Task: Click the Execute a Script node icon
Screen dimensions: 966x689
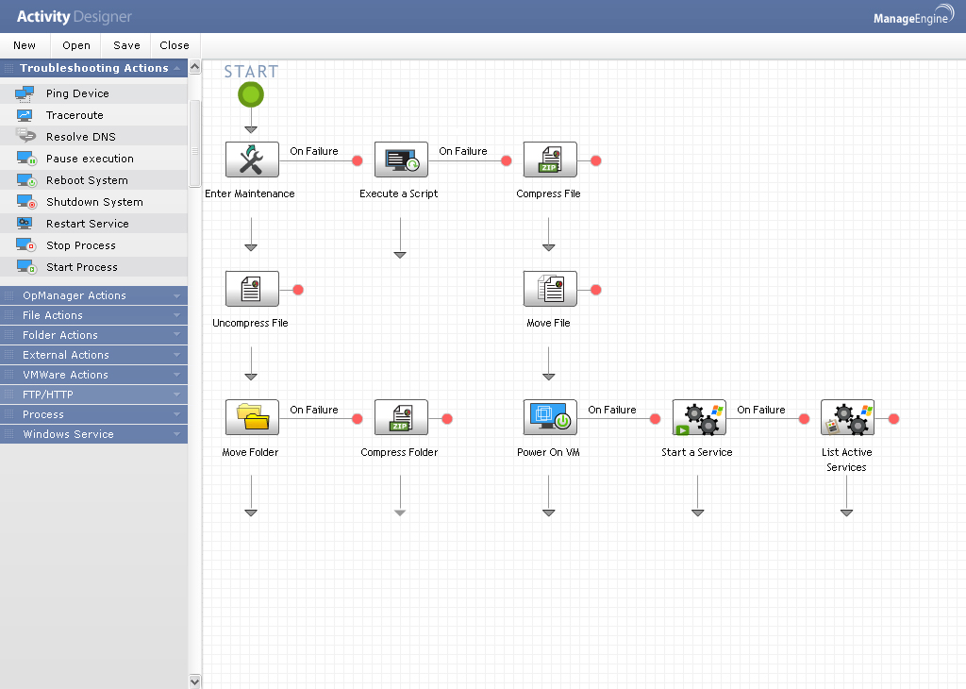Action: [401, 160]
